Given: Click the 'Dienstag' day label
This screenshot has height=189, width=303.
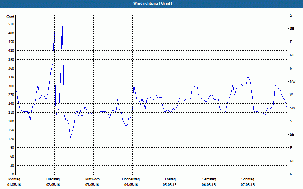Looking at the screenshot, I should [53, 179].
